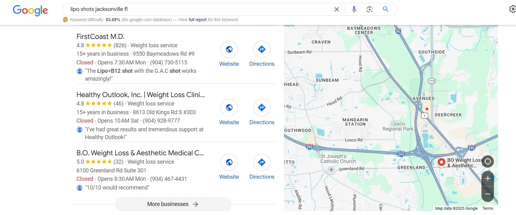The image size is (516, 215).
Task: Get directions to FirstCoast M.D. icon
Action: point(262,49)
